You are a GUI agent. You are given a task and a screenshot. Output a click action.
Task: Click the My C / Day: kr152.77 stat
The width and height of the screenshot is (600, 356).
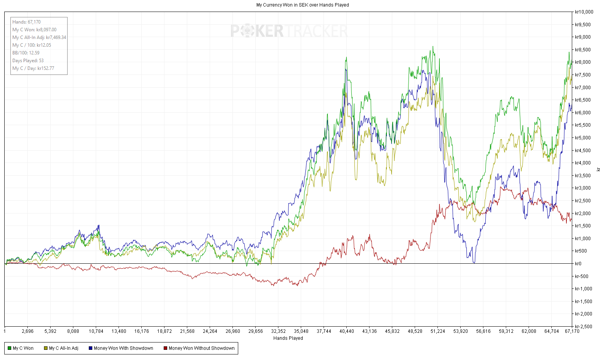point(33,68)
